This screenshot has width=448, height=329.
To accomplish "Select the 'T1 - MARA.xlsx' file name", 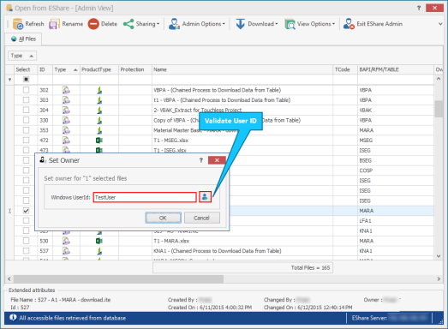I will 171,241.
